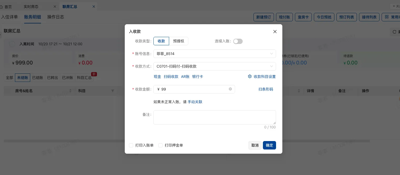Enable the 连续入账 toggle switch
400x175 pixels.
click(x=238, y=41)
